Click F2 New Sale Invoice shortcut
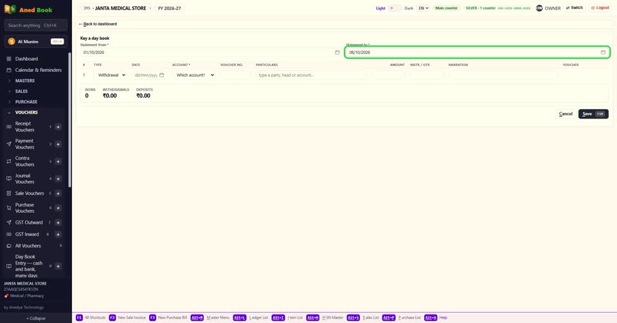This screenshot has width=617, height=323. point(127,317)
